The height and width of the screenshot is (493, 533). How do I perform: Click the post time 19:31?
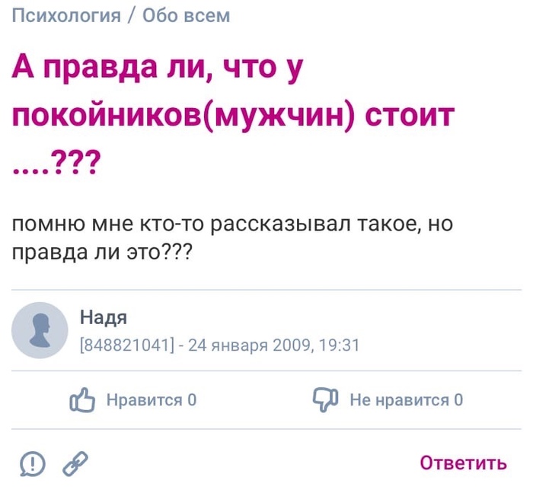[x=340, y=345]
